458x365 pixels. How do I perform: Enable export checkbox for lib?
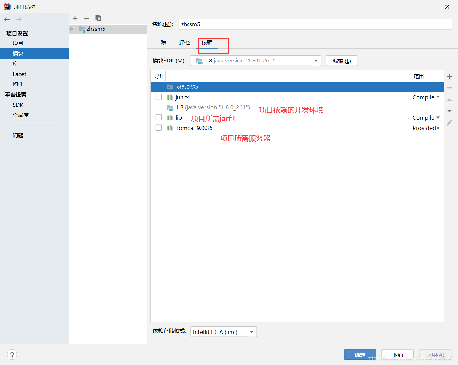click(x=159, y=117)
